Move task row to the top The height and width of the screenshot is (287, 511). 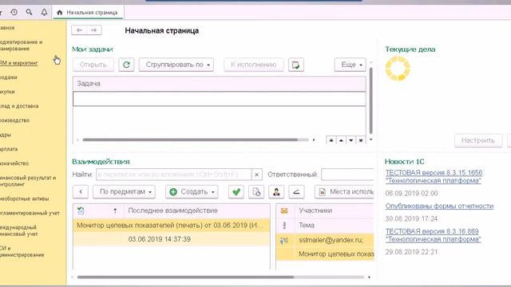pyautogui.click(x=331, y=140)
